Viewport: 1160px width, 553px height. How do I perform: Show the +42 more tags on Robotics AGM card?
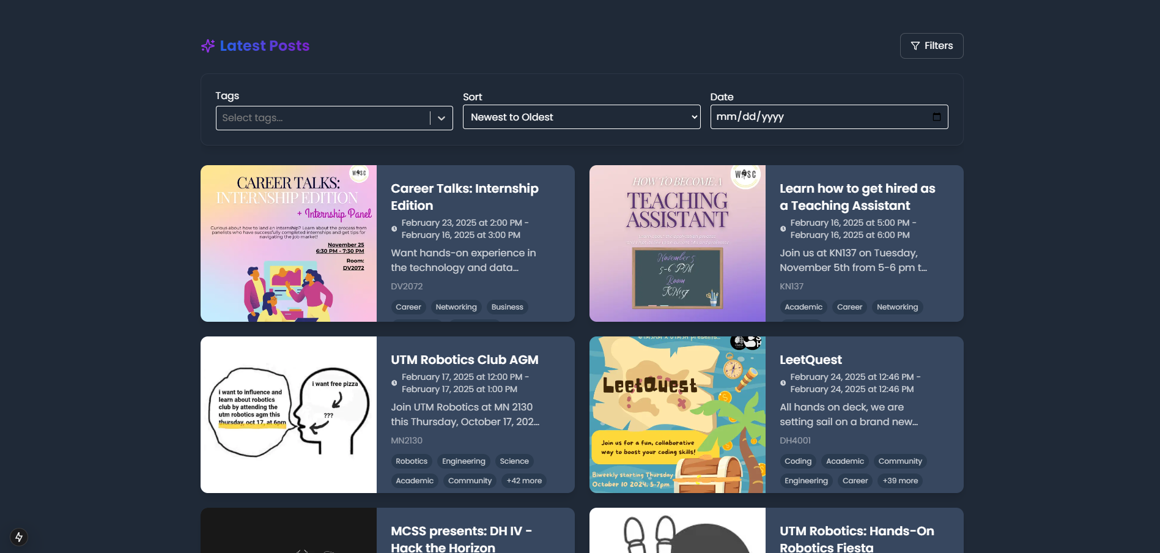tap(524, 481)
